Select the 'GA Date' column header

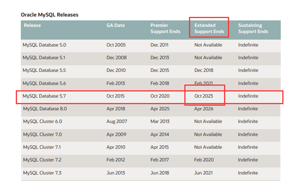tap(116, 25)
